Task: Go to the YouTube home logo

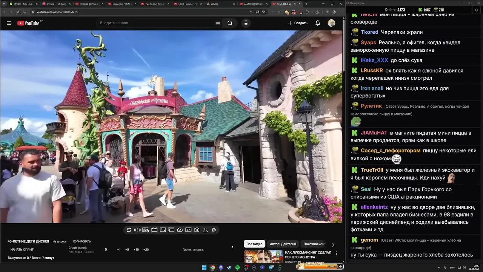Action: pos(28,23)
